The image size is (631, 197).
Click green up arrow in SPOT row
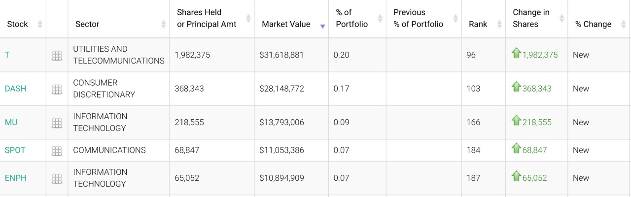[516, 148]
